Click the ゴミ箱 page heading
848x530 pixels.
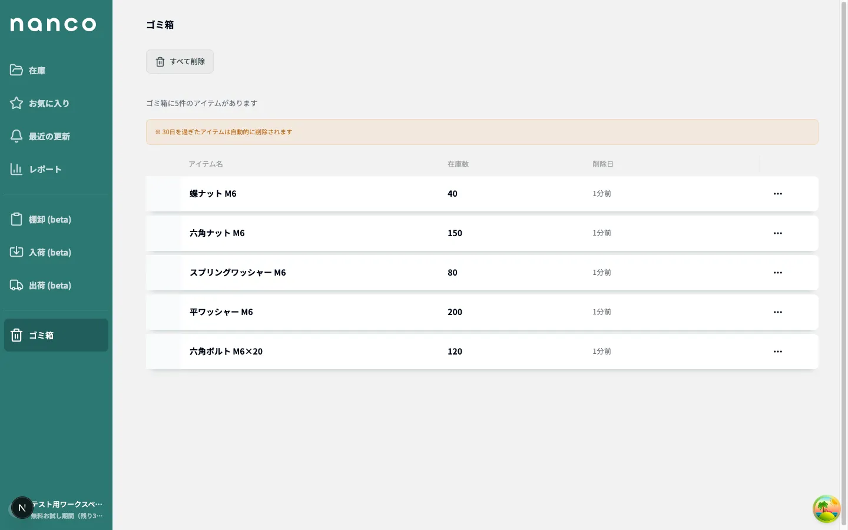160,25
